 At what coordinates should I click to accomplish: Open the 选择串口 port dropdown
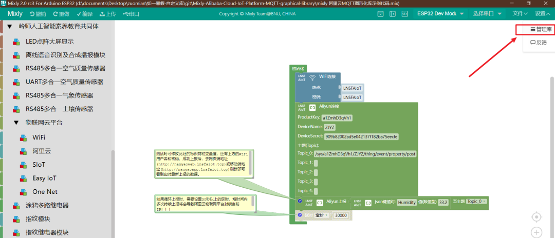(487, 14)
